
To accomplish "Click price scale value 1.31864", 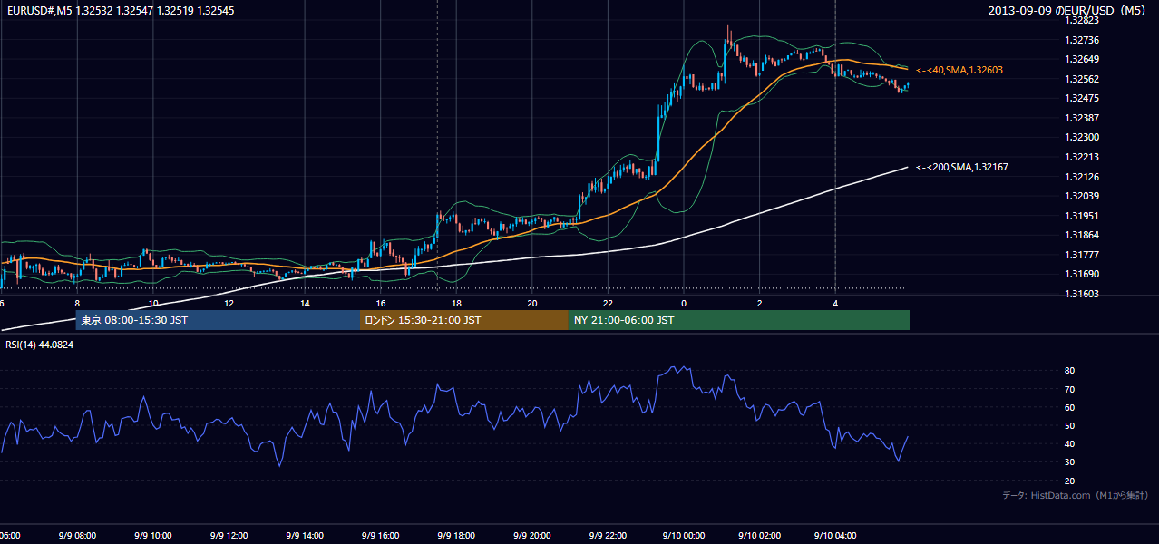I will tap(1081, 235).
